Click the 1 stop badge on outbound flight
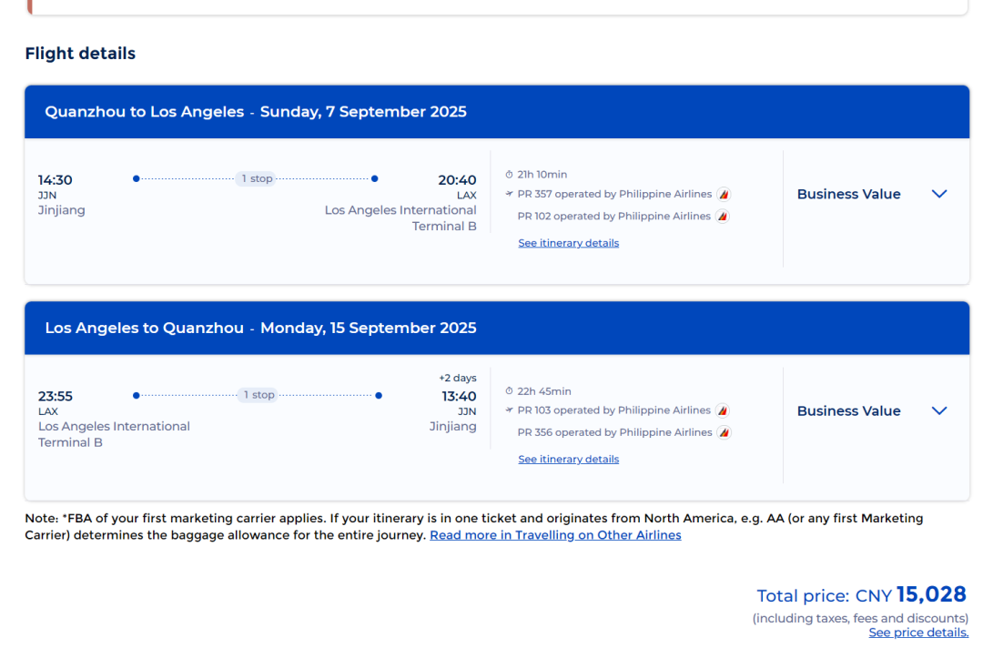Image resolution: width=983 pixels, height=648 pixels. pyautogui.click(x=257, y=178)
